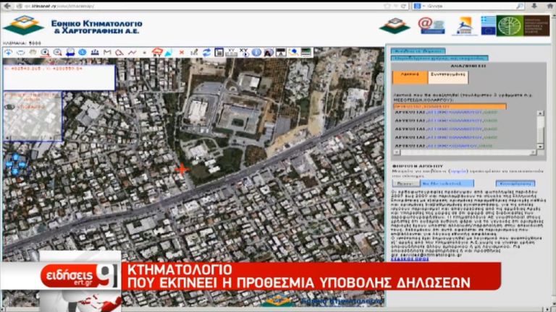Go back to previous map extent
This screenshot has height=312, width=556.
tap(69, 53)
